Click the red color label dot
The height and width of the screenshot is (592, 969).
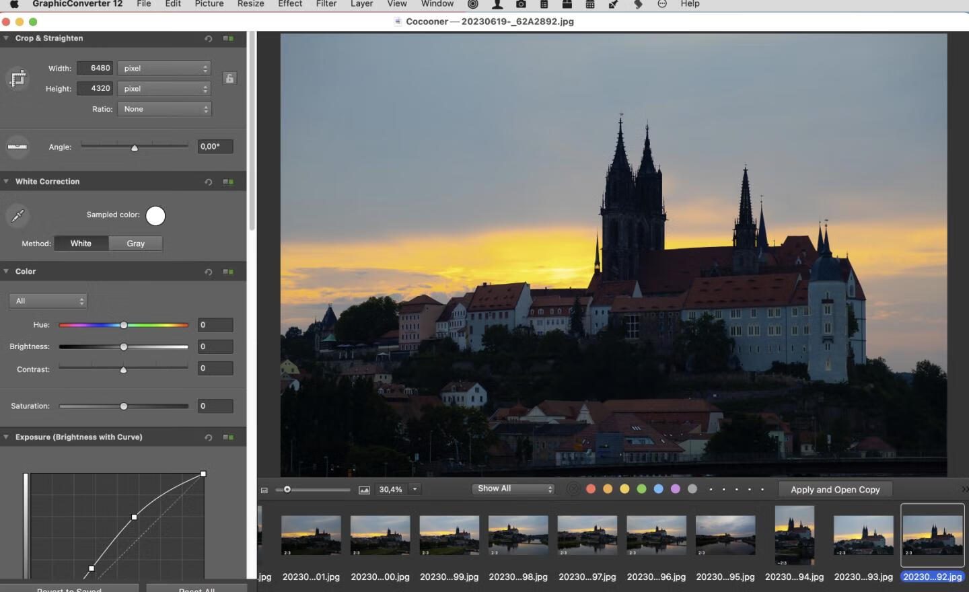click(591, 489)
